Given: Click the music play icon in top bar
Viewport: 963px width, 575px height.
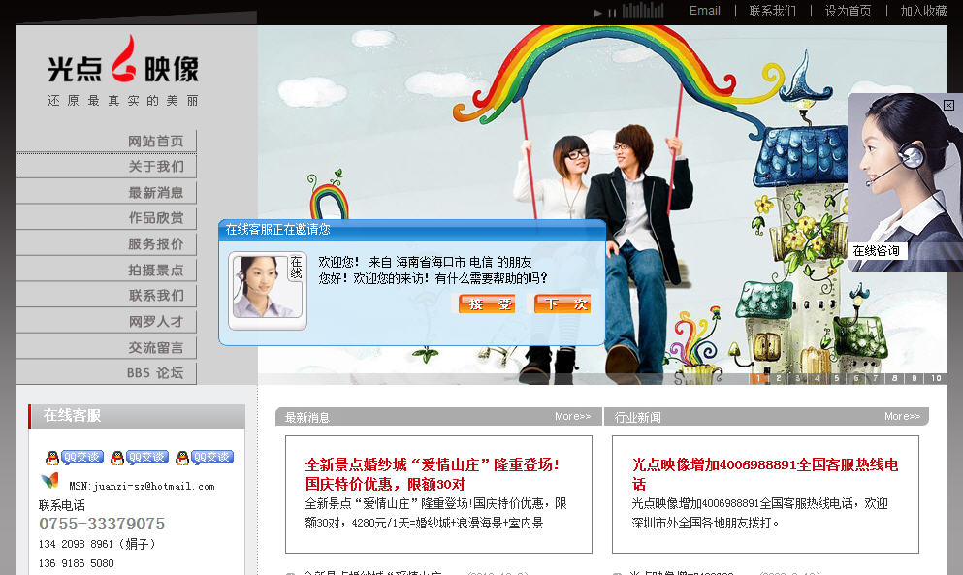Looking at the screenshot, I should click(598, 13).
